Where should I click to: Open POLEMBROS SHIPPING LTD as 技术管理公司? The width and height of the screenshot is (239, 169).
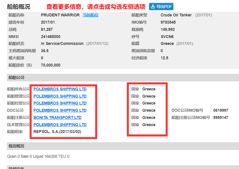tap(60, 125)
